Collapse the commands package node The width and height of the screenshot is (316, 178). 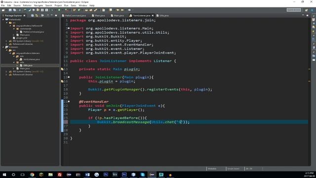[14, 29]
